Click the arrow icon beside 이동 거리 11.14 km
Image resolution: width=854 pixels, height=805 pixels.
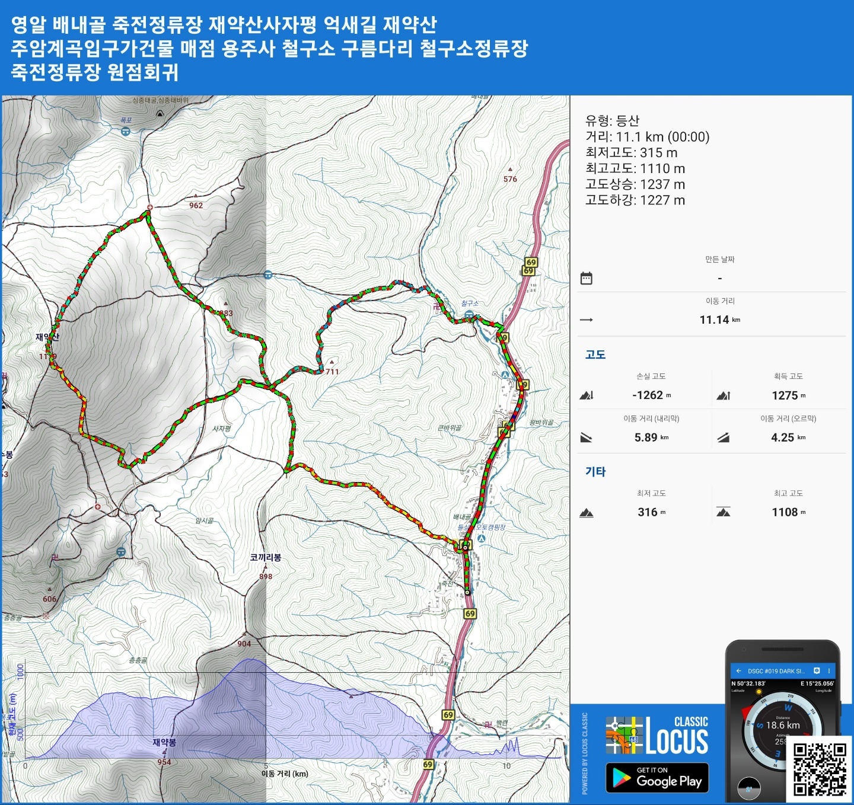(587, 320)
